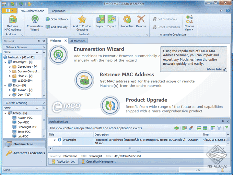Screen dimensions: 233x175
Task: Click the Import ribbon icon
Action: pos(100,21)
